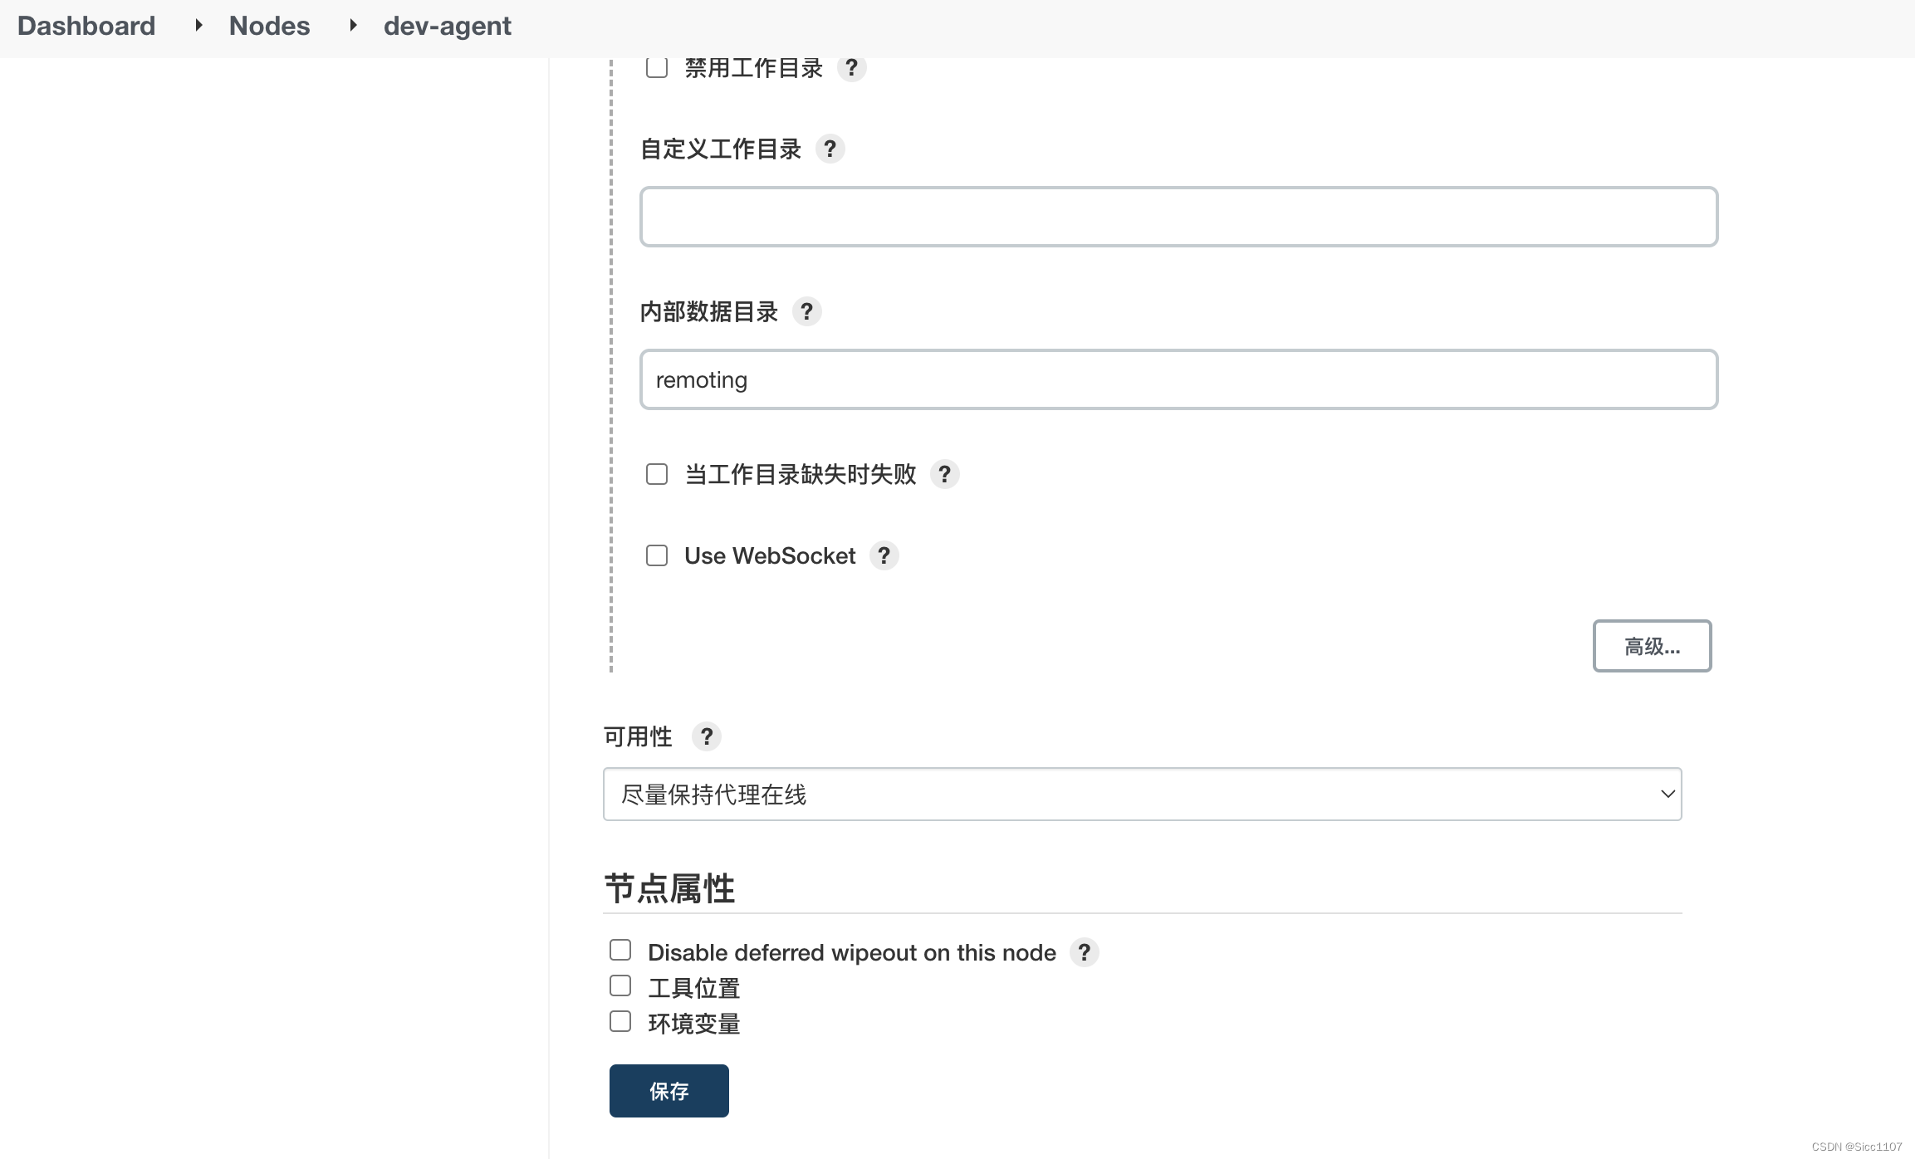Viewport: 1915px width, 1159px height.
Task: Click the 高级... button
Action: 1652,646
